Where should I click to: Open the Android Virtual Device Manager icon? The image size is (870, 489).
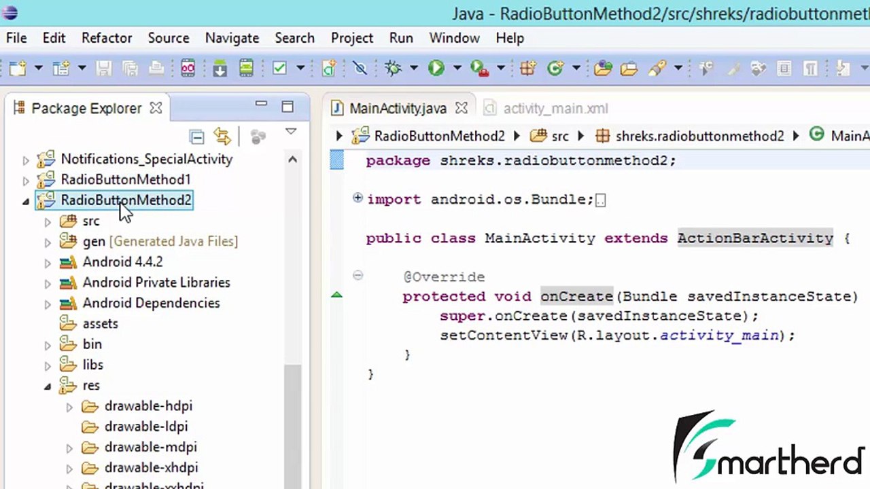pos(247,68)
